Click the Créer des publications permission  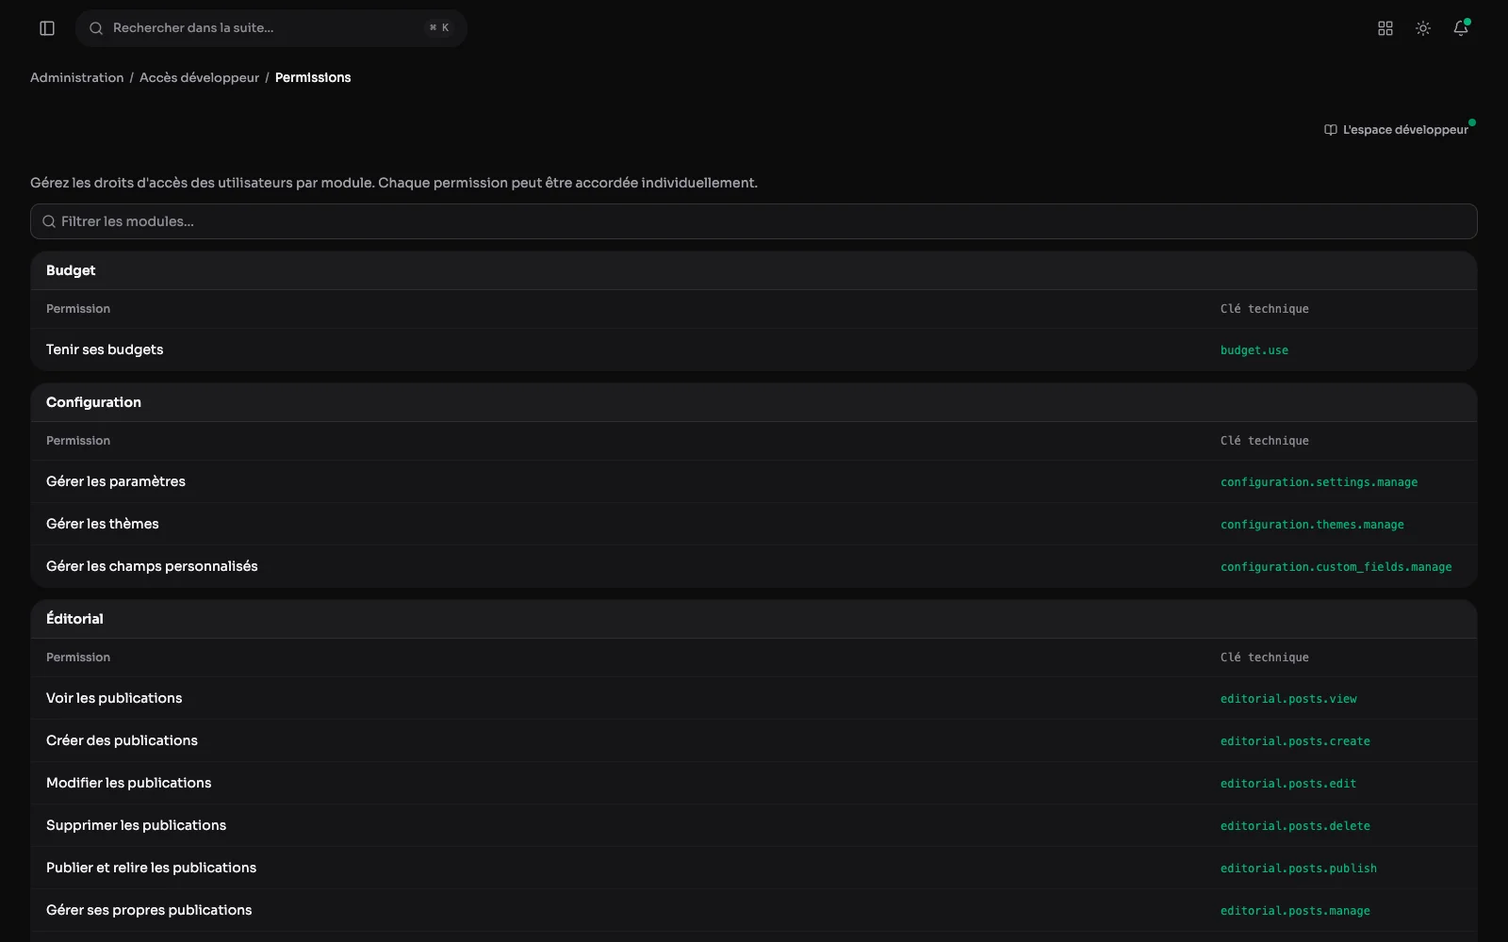[x=122, y=740]
